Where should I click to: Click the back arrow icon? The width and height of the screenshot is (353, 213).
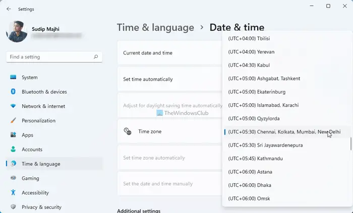(9, 9)
